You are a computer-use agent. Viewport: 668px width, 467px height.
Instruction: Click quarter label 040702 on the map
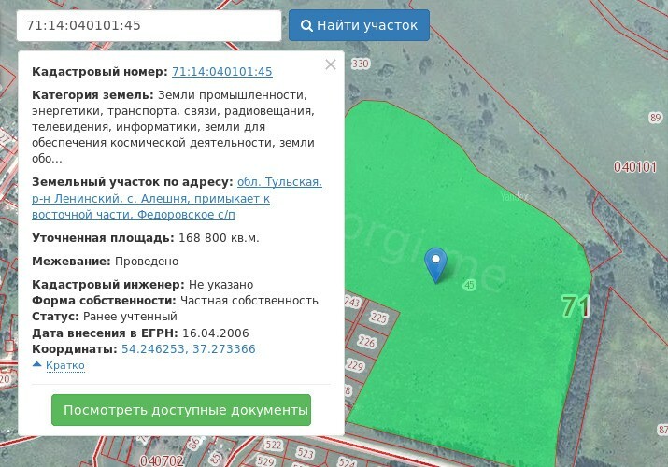coord(161,460)
